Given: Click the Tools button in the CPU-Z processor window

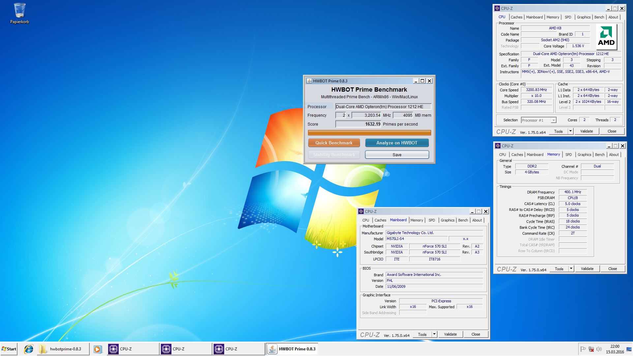Looking at the screenshot, I should 558,131.
